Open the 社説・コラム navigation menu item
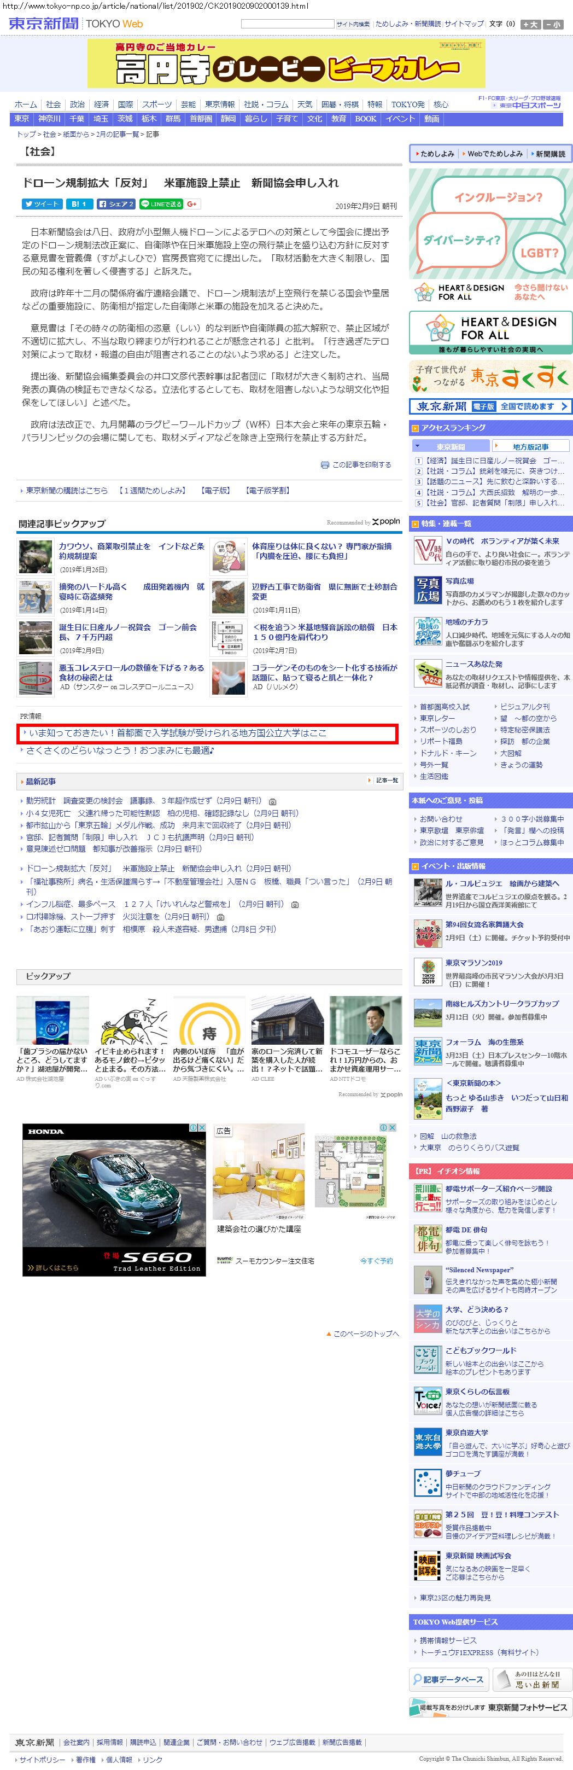Image resolution: width=573 pixels, height=1770 pixels. (x=266, y=104)
